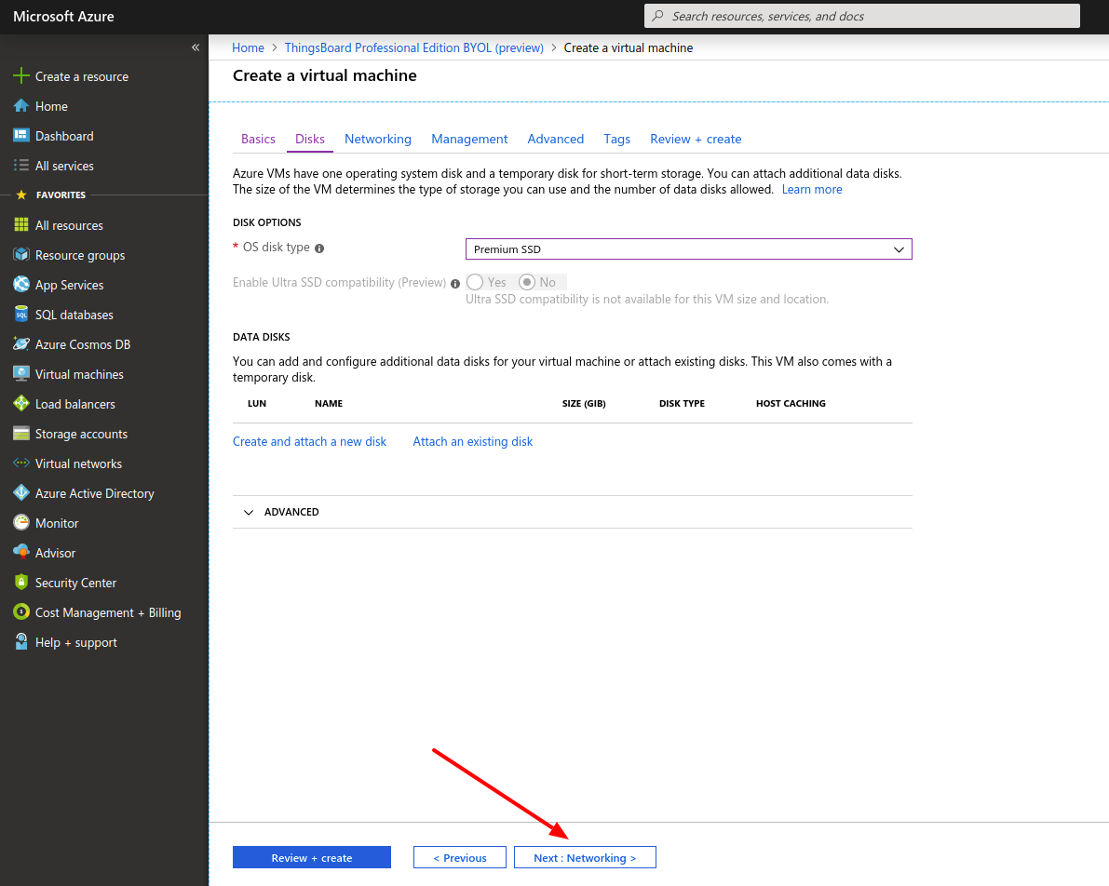Select Yes for Ultra SSD compatibility
The height and width of the screenshot is (886, 1109).
pyautogui.click(x=475, y=282)
